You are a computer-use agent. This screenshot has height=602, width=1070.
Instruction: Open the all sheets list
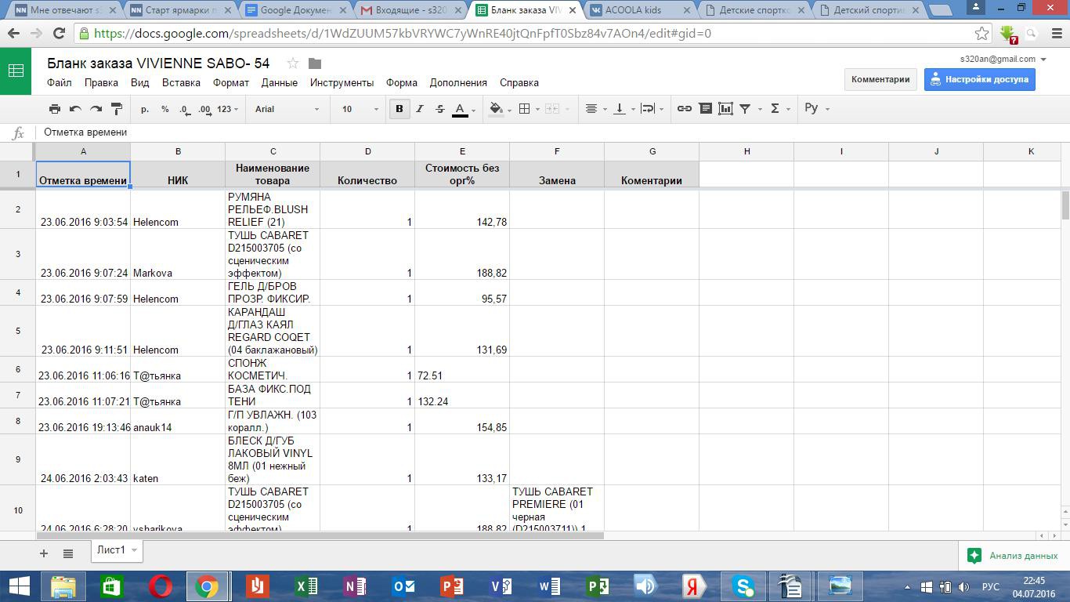[x=68, y=553]
